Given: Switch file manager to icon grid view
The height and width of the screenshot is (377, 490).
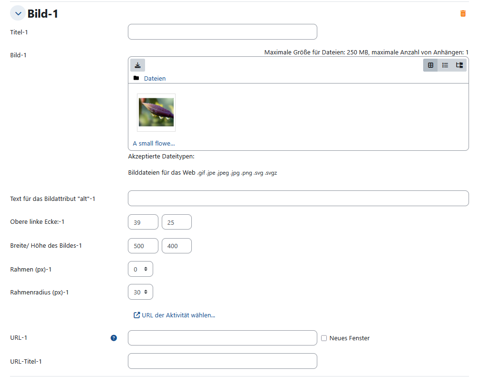Looking at the screenshot, I should click(x=430, y=65).
